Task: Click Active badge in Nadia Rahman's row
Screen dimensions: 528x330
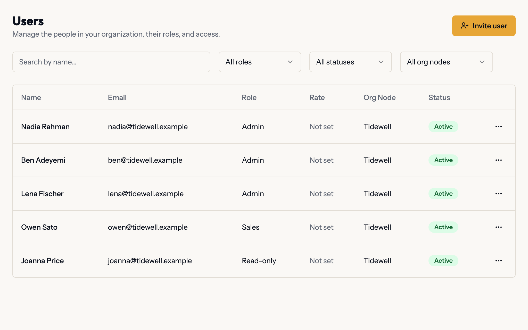Action: coord(443,127)
